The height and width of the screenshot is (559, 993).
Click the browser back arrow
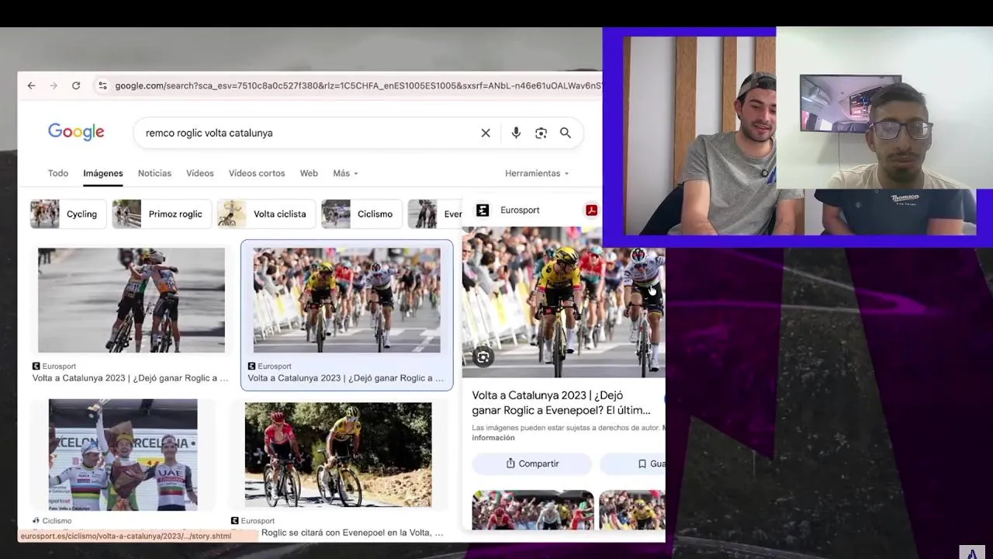[x=31, y=85]
